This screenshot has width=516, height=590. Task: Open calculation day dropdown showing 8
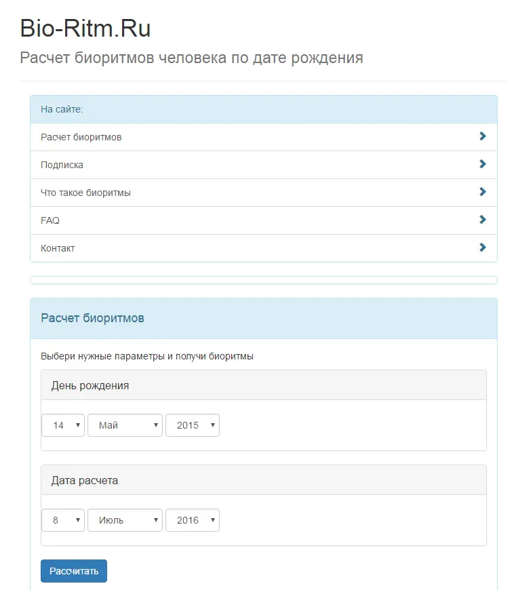click(63, 520)
